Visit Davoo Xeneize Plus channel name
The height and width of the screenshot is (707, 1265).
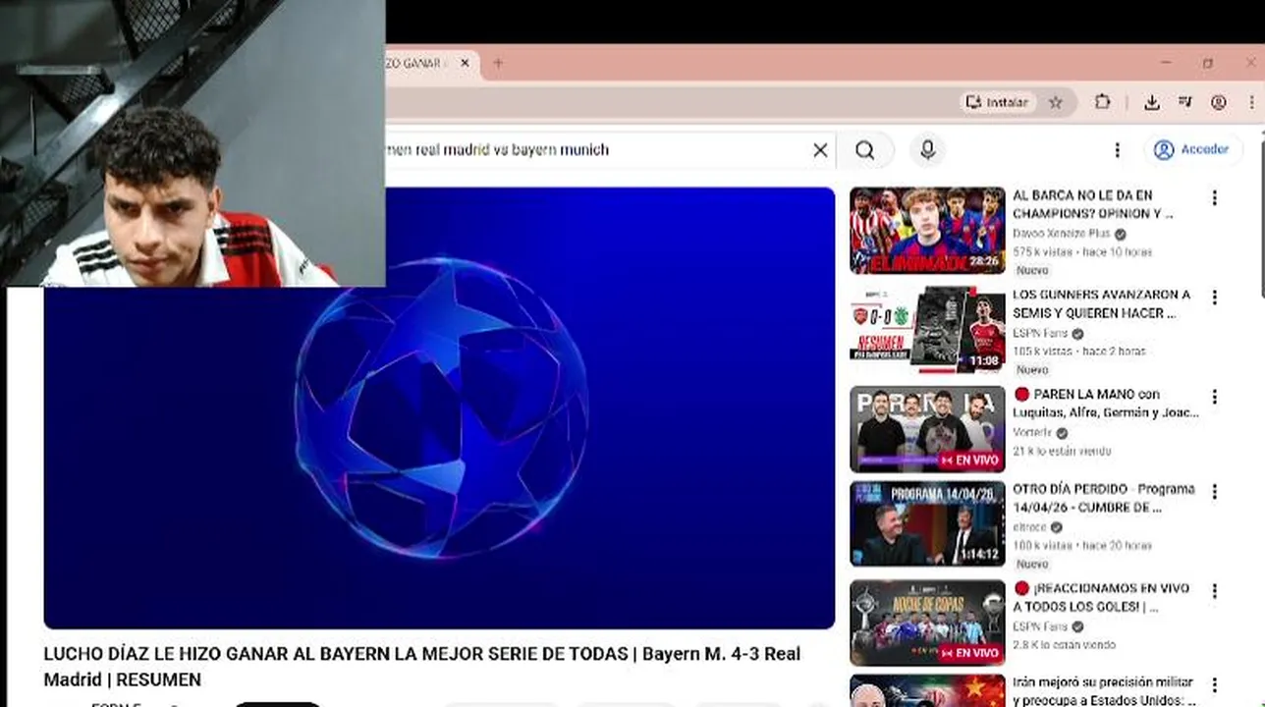click(x=1061, y=234)
